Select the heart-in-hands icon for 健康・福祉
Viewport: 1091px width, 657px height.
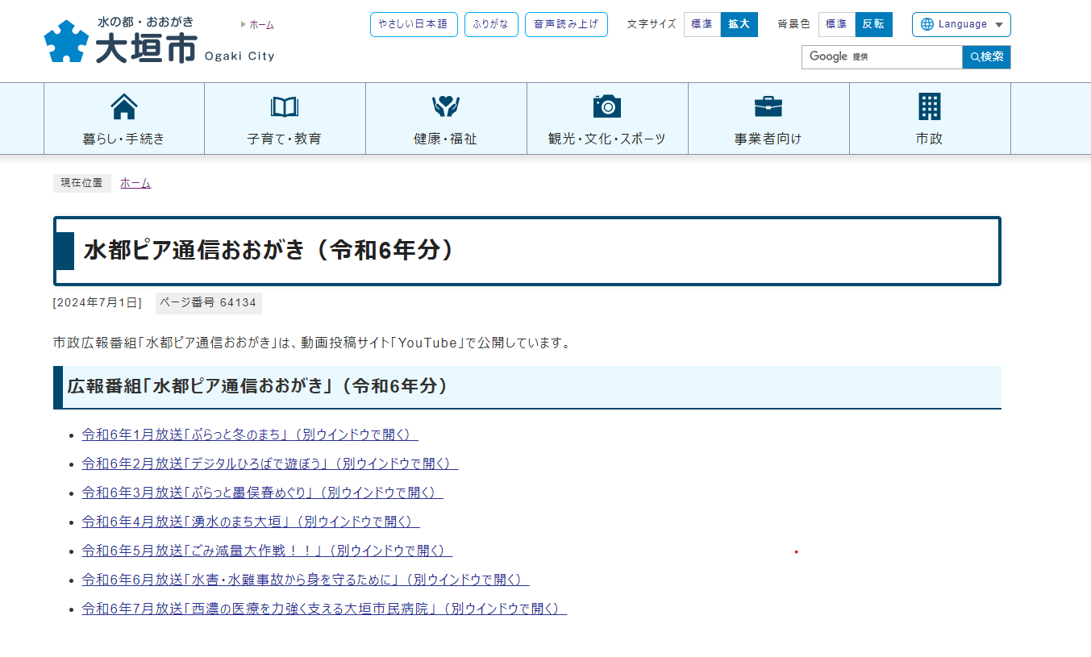tap(446, 106)
